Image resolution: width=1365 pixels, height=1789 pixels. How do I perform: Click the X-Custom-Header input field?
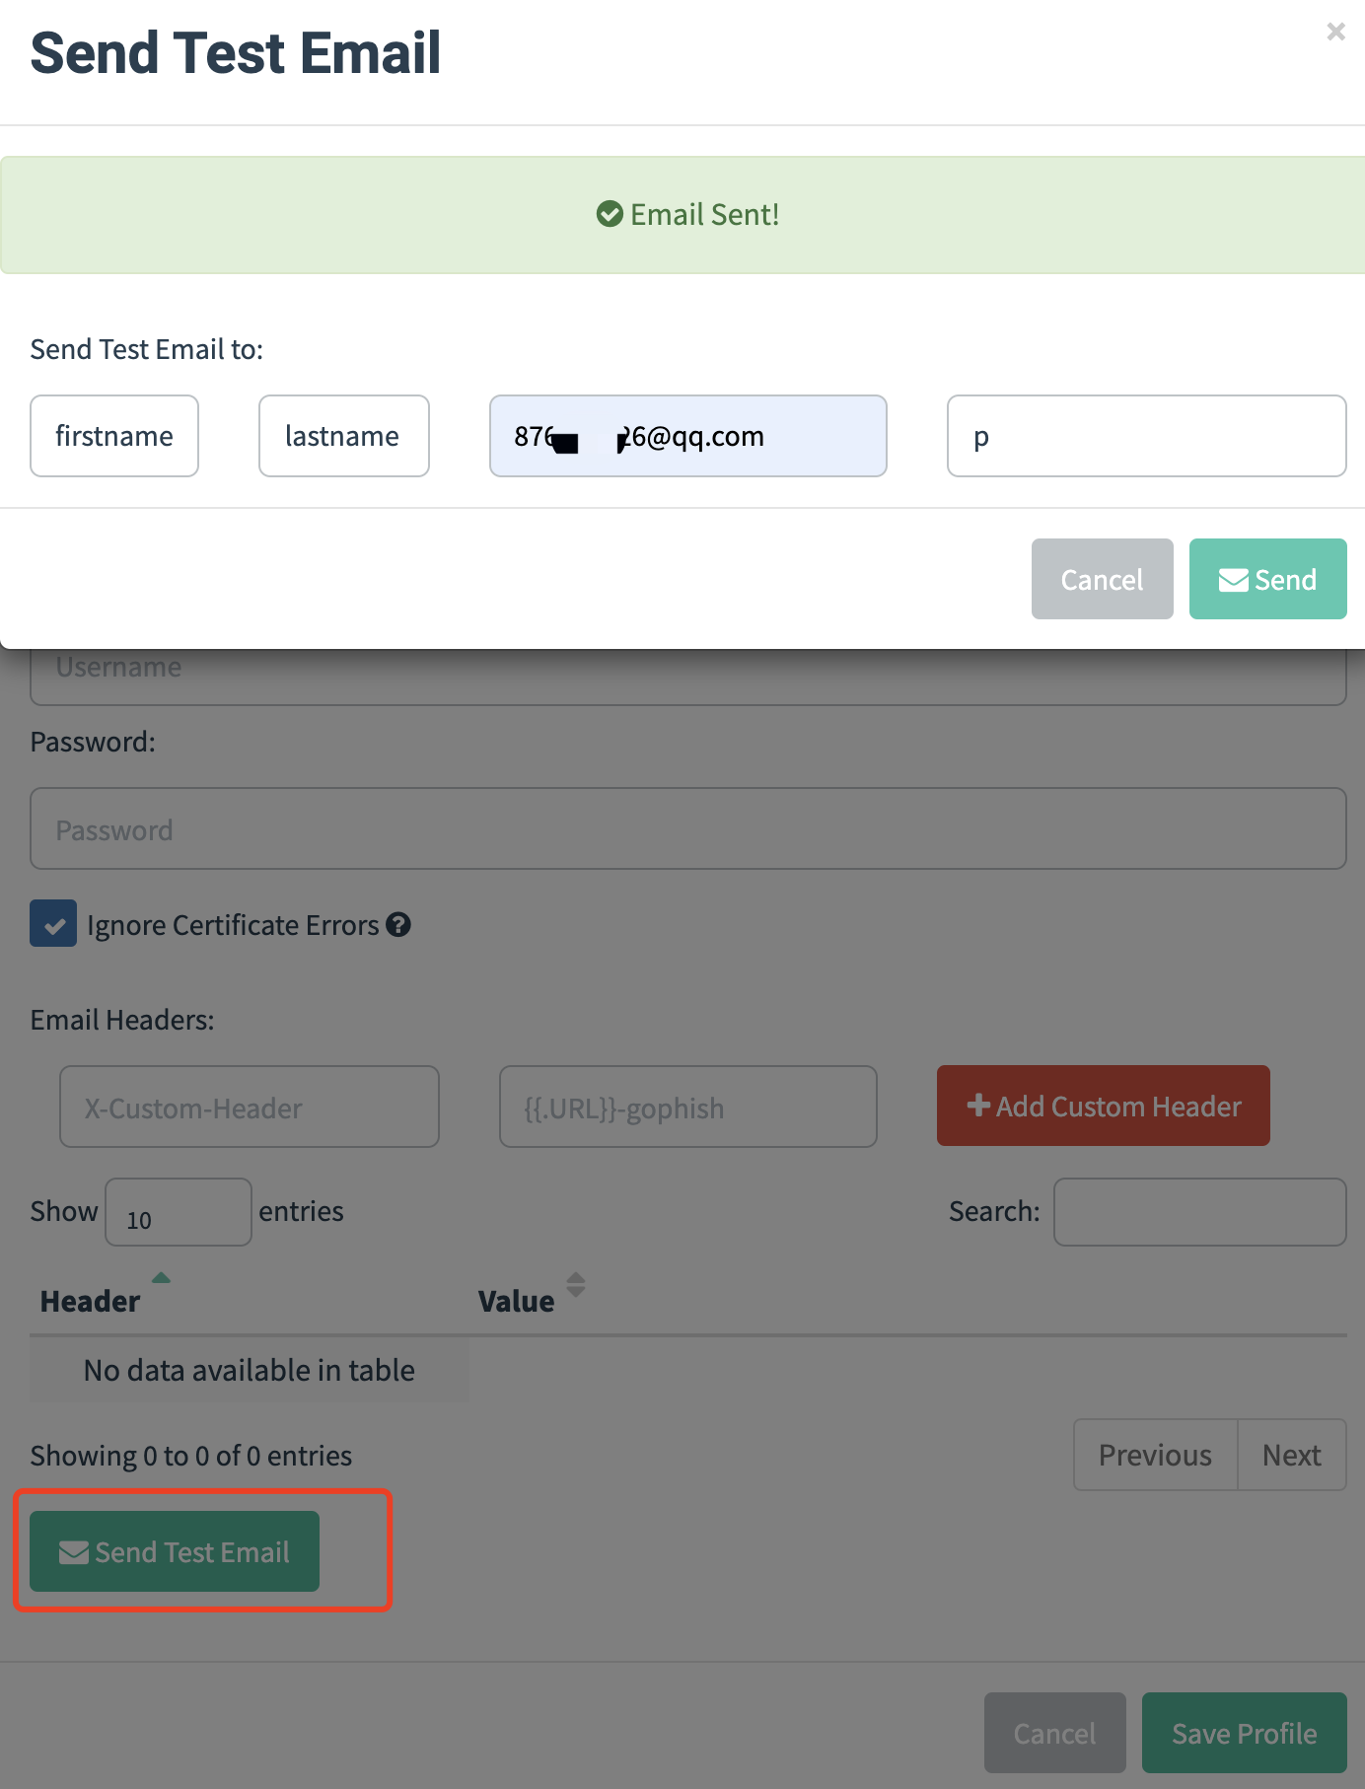coord(250,1107)
